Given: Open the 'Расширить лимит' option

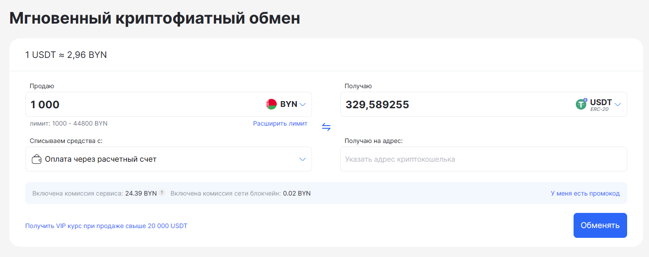Looking at the screenshot, I should tap(280, 123).
